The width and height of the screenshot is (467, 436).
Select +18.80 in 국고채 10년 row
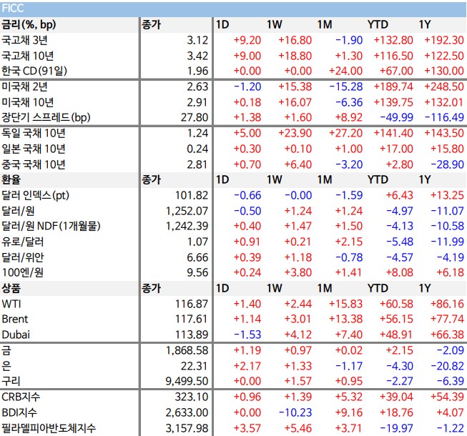pyautogui.click(x=295, y=56)
